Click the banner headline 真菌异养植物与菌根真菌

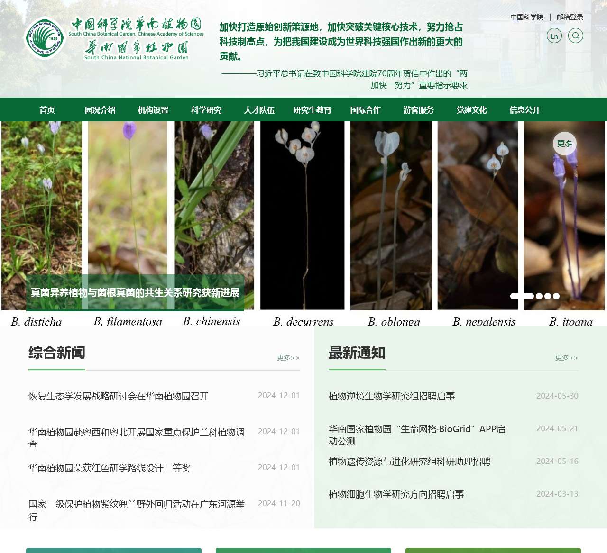click(135, 293)
